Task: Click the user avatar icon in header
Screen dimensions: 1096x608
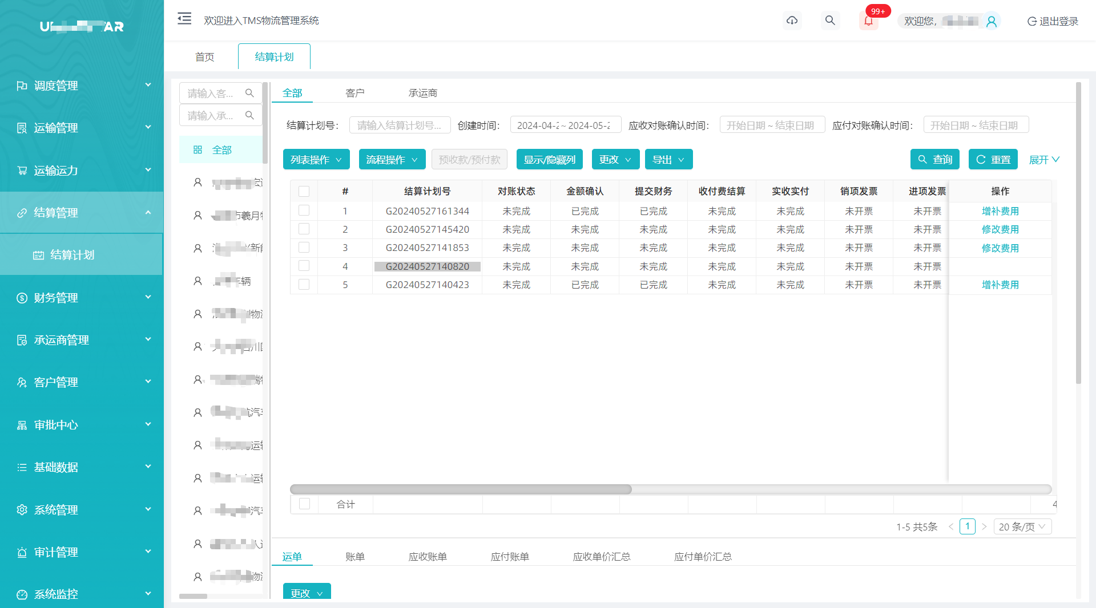Action: 992,21
